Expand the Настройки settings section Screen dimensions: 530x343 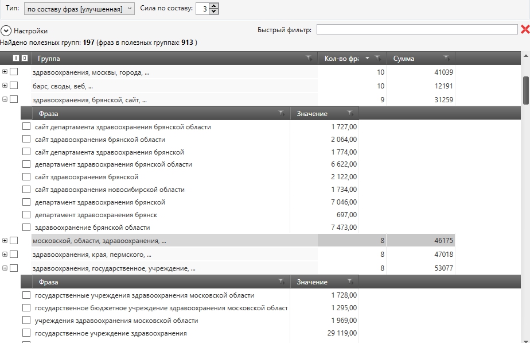point(6,31)
